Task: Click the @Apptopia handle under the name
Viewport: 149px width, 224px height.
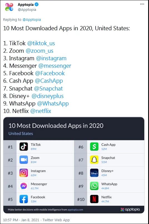Action: (x=27, y=10)
